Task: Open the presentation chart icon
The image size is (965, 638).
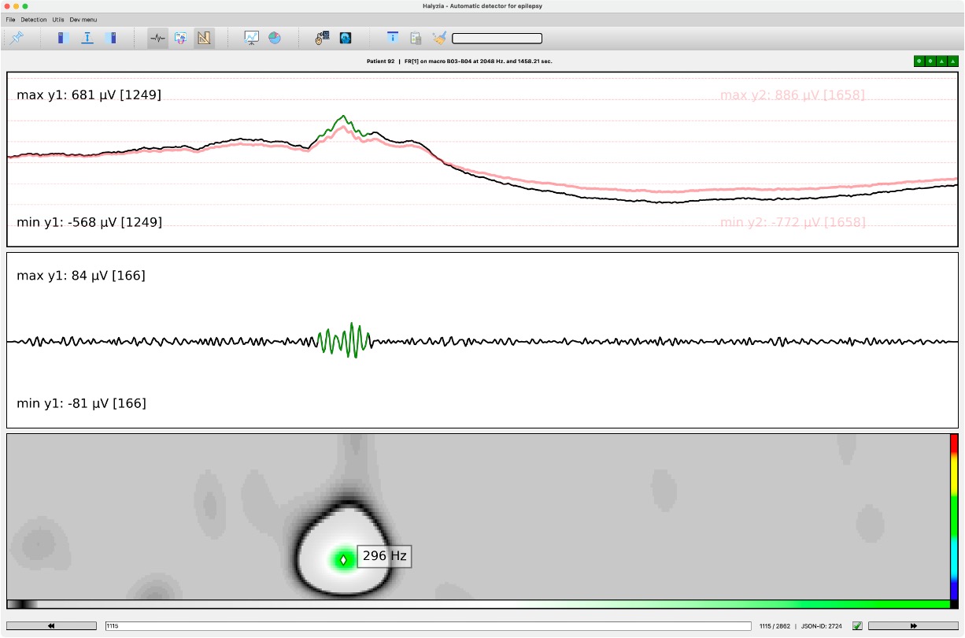Action: (251, 38)
